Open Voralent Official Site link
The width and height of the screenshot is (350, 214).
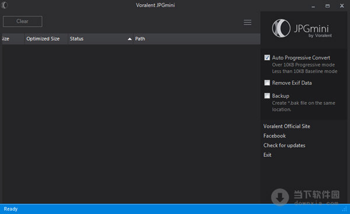[x=286, y=127]
